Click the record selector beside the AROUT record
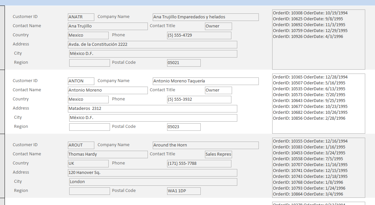Screen dimensions: 375x205 pos(2,166)
